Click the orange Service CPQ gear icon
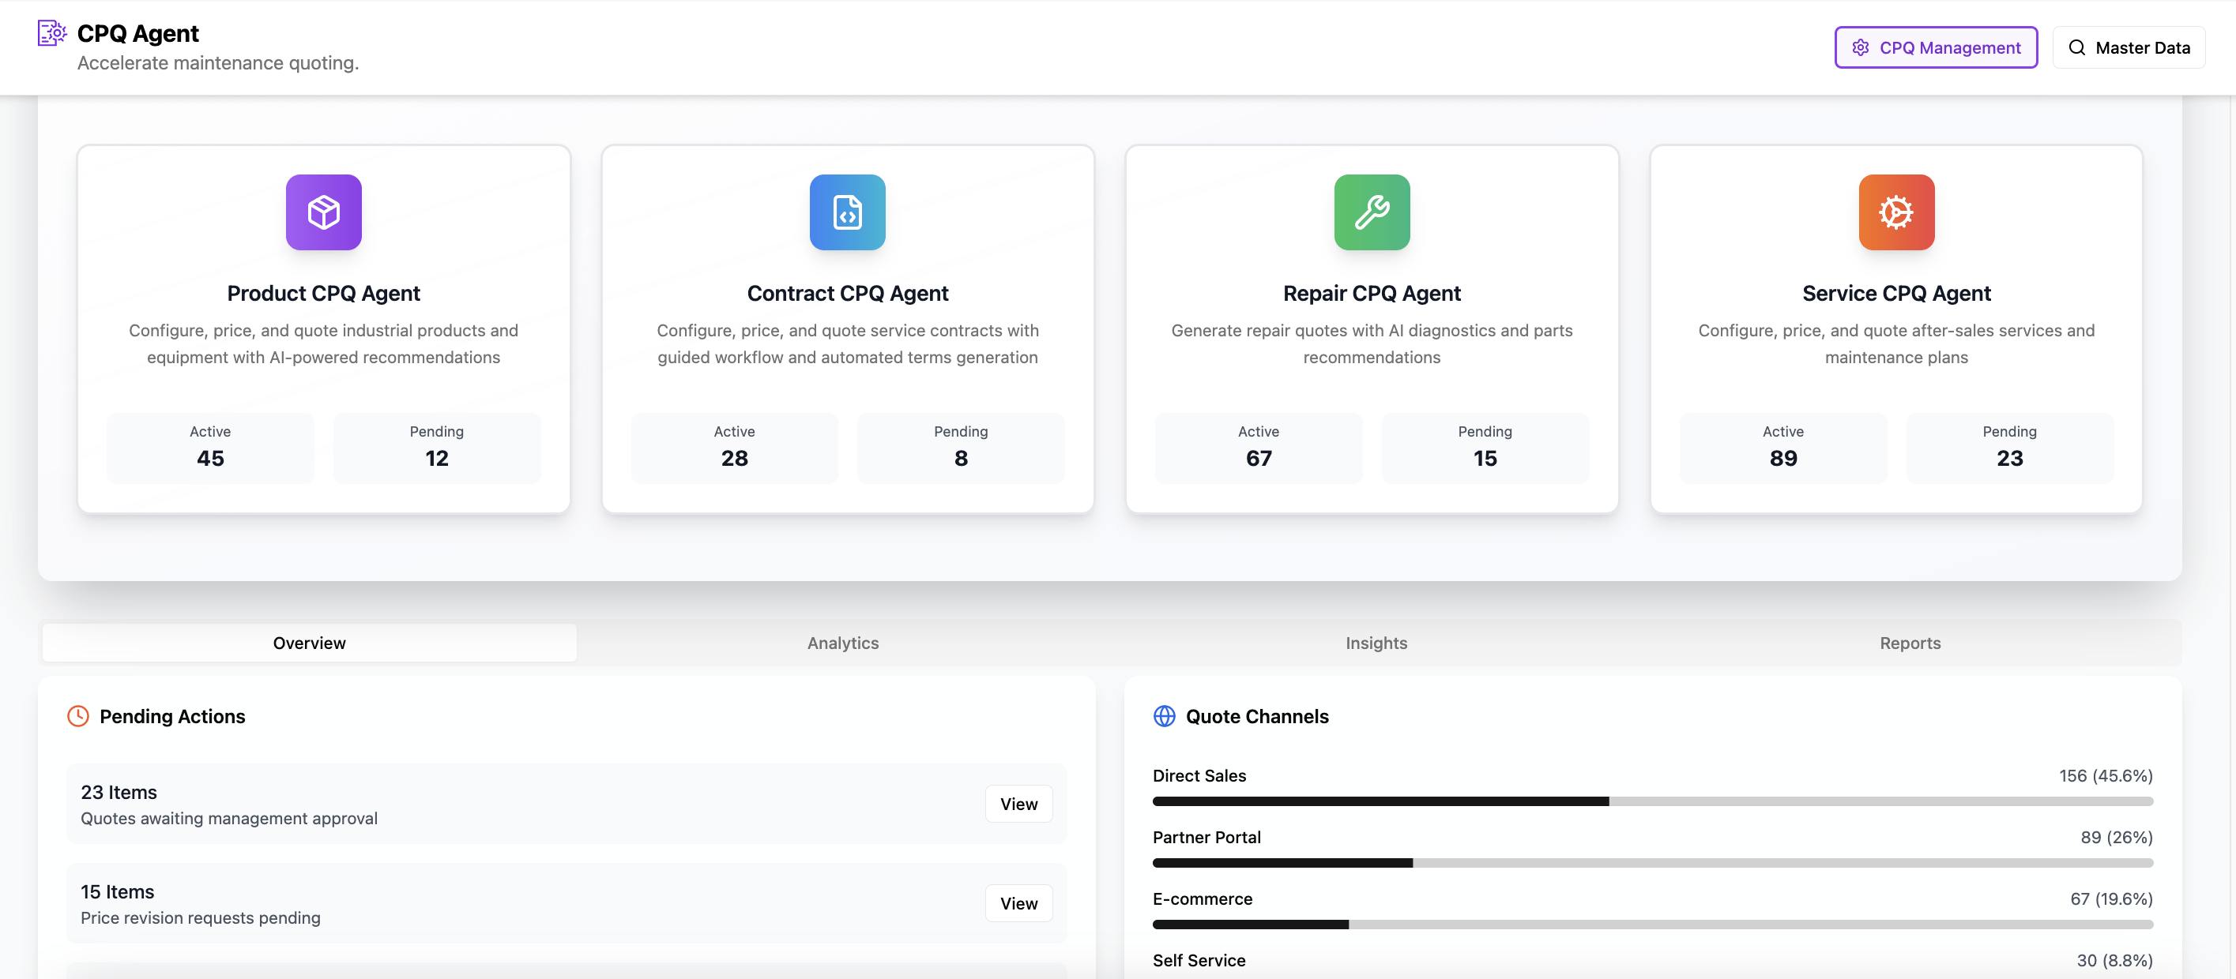This screenshot has height=979, width=2236. tap(1895, 212)
